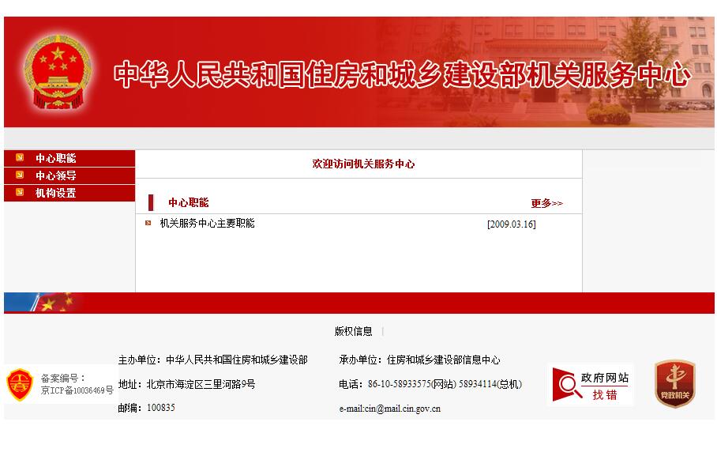Click the address 北京市海淀区三里河路9号

(201, 384)
